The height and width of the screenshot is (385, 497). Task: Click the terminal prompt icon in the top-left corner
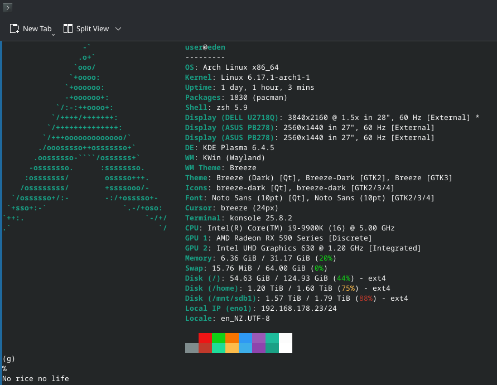pos(8,7)
